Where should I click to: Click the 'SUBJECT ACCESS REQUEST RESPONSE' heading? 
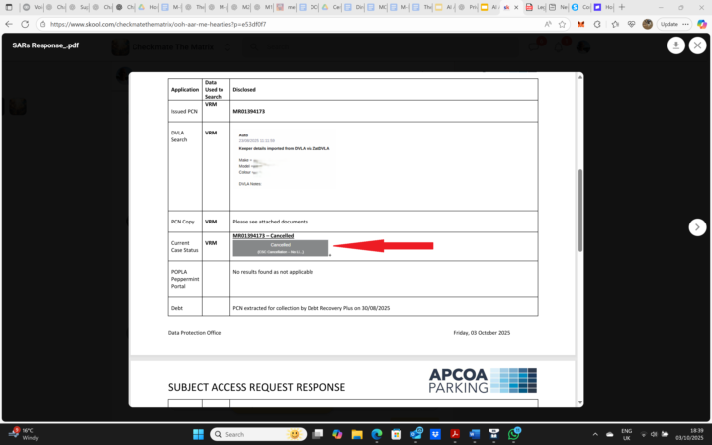pos(256,387)
